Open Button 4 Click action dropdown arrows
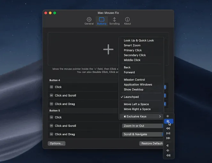The image size is (212, 163). [165, 87]
